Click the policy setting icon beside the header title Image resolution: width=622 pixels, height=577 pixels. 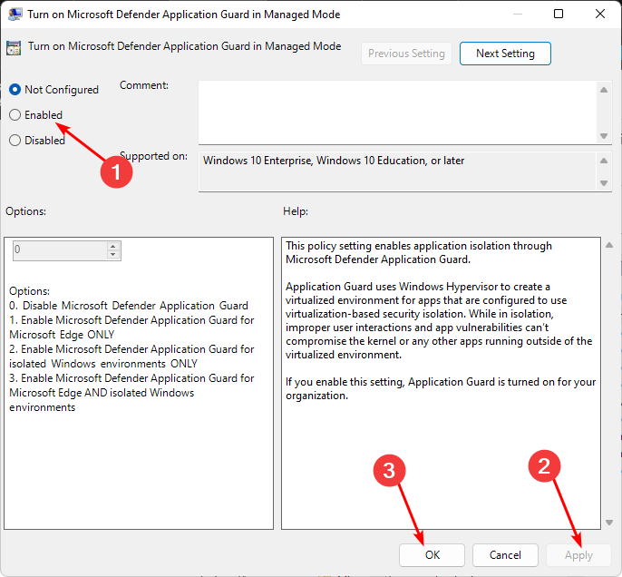coord(15,49)
